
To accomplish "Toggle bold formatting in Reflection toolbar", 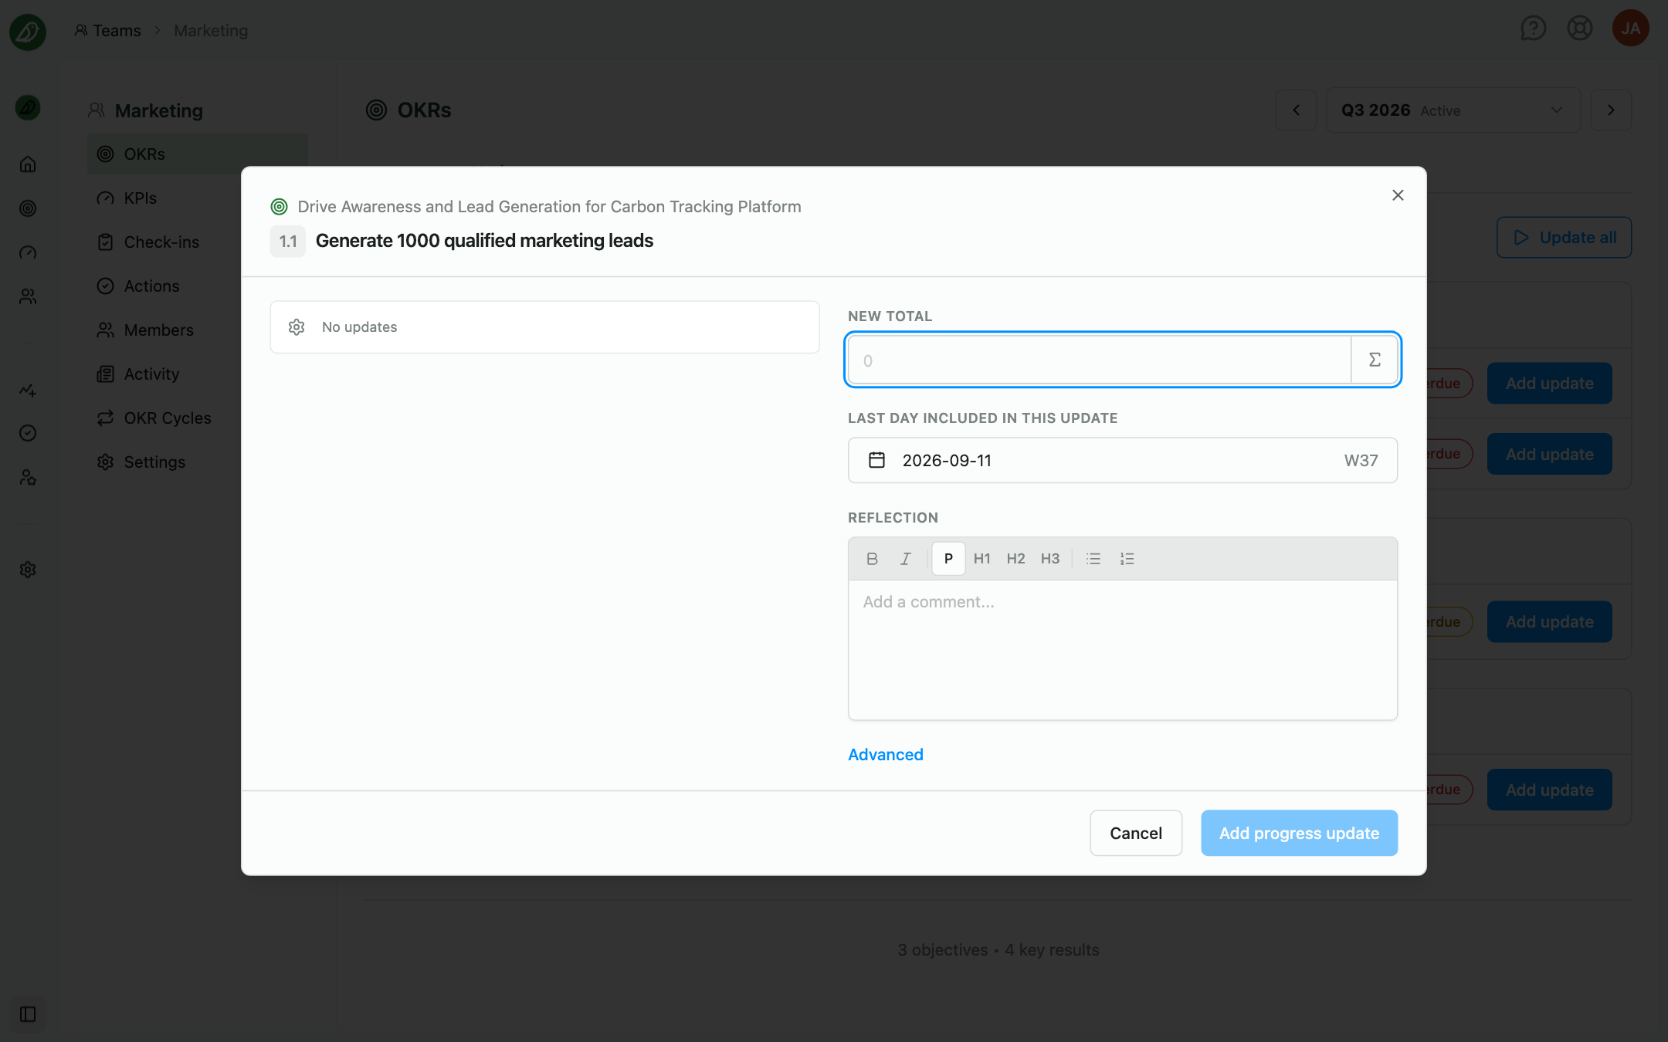I will coord(872,559).
